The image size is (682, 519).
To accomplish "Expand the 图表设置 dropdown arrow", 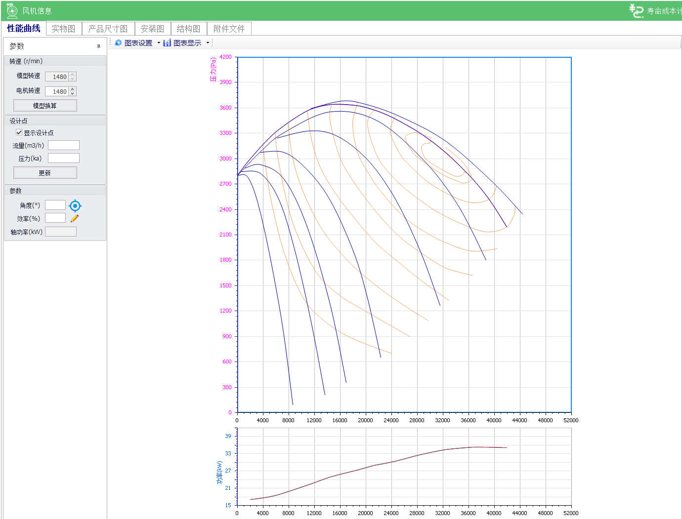I will 159,43.
